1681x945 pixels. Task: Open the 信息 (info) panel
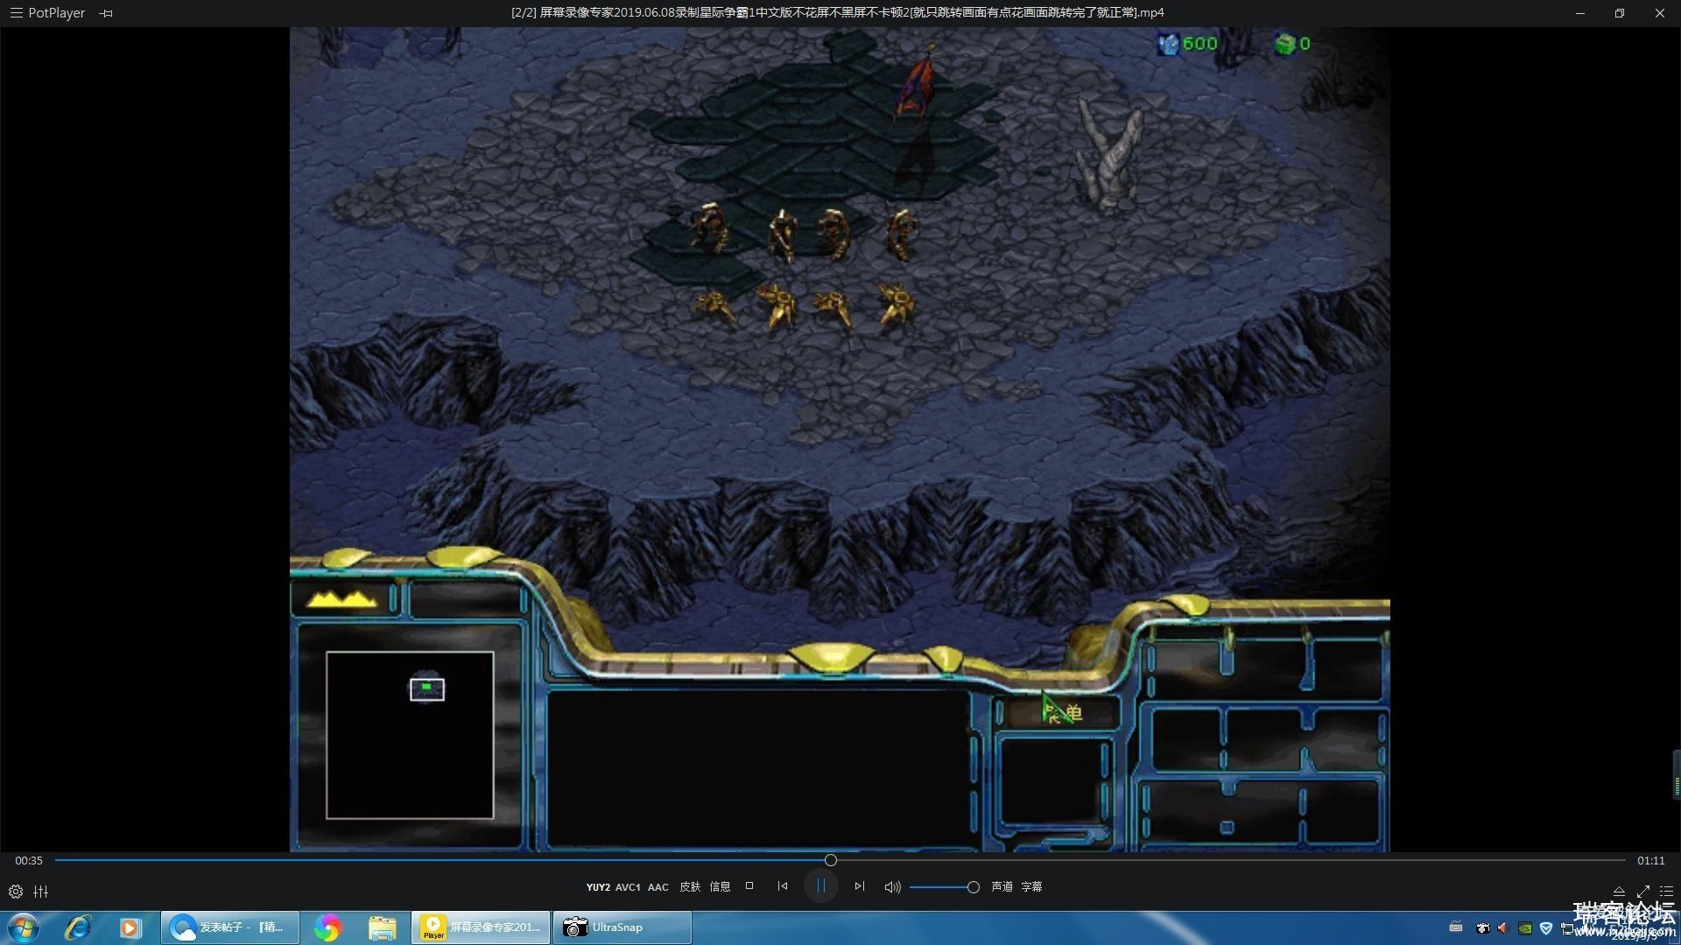coord(720,886)
